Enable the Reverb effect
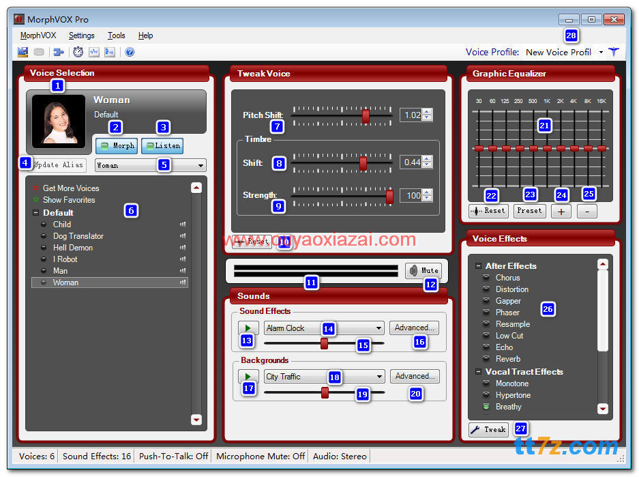This screenshot has width=639, height=477. click(x=486, y=359)
